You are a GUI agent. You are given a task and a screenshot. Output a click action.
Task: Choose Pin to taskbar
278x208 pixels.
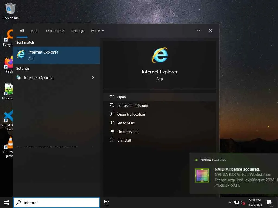[160, 132]
